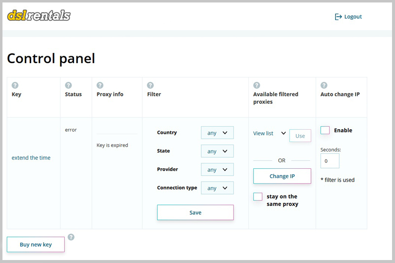
Task: Click the Change IP button
Action: coord(282,176)
